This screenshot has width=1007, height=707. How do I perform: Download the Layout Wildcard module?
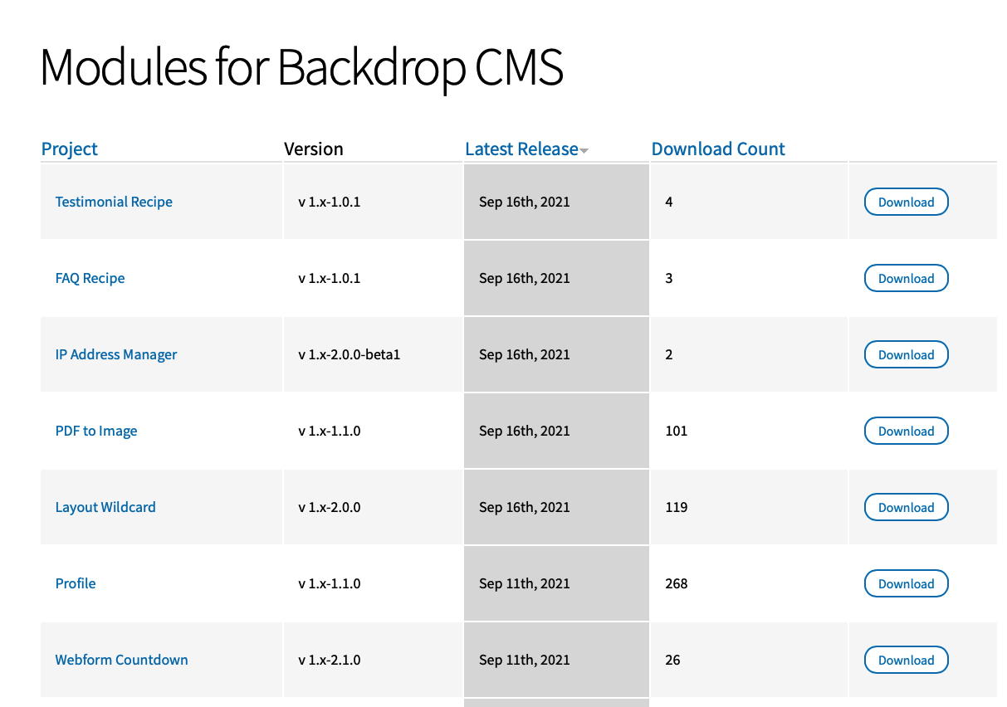tap(907, 507)
